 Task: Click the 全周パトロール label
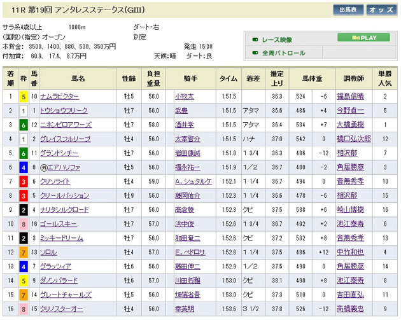tap(283, 53)
